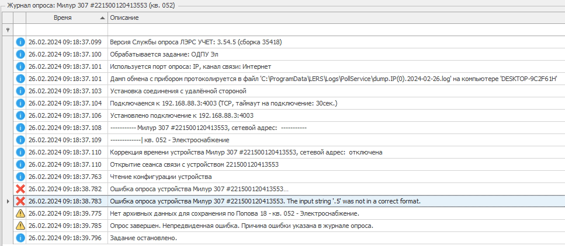Click the filter field under the Описание column
Screen dimensions: 565x246
coord(335,30)
